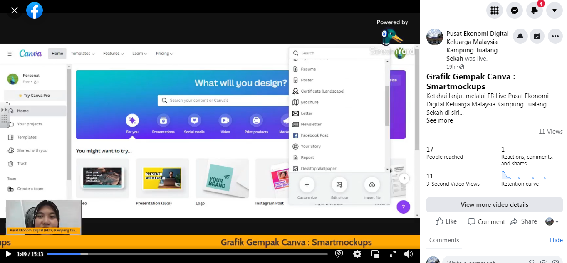Viewport: 567px width, 263px height.
Task: Open the Learn dropdown menu
Action: [x=139, y=54]
